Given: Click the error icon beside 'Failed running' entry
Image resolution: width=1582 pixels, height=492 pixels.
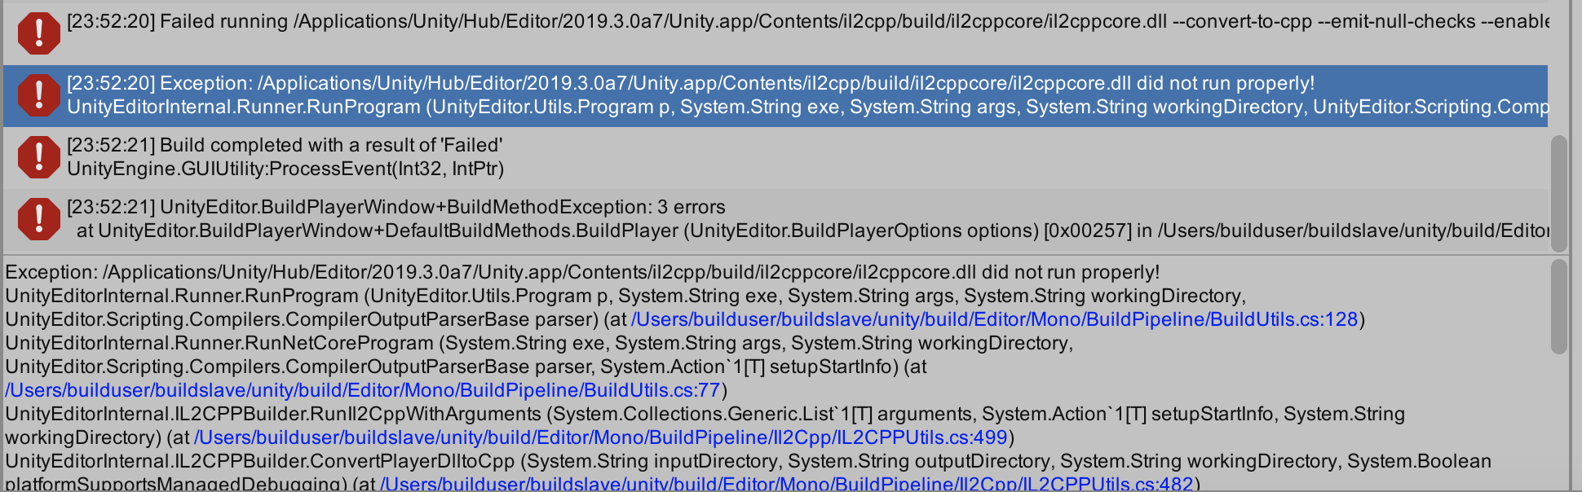Looking at the screenshot, I should tap(38, 33).
